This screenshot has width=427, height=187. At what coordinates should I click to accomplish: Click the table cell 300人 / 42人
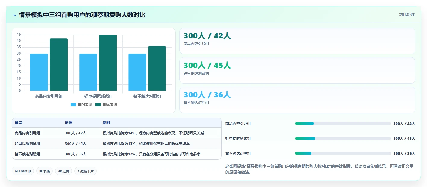(x=76, y=133)
